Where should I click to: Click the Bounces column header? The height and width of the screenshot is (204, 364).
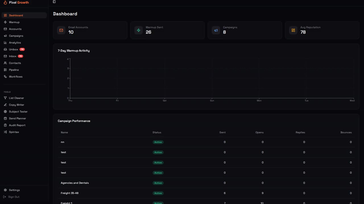(346, 132)
